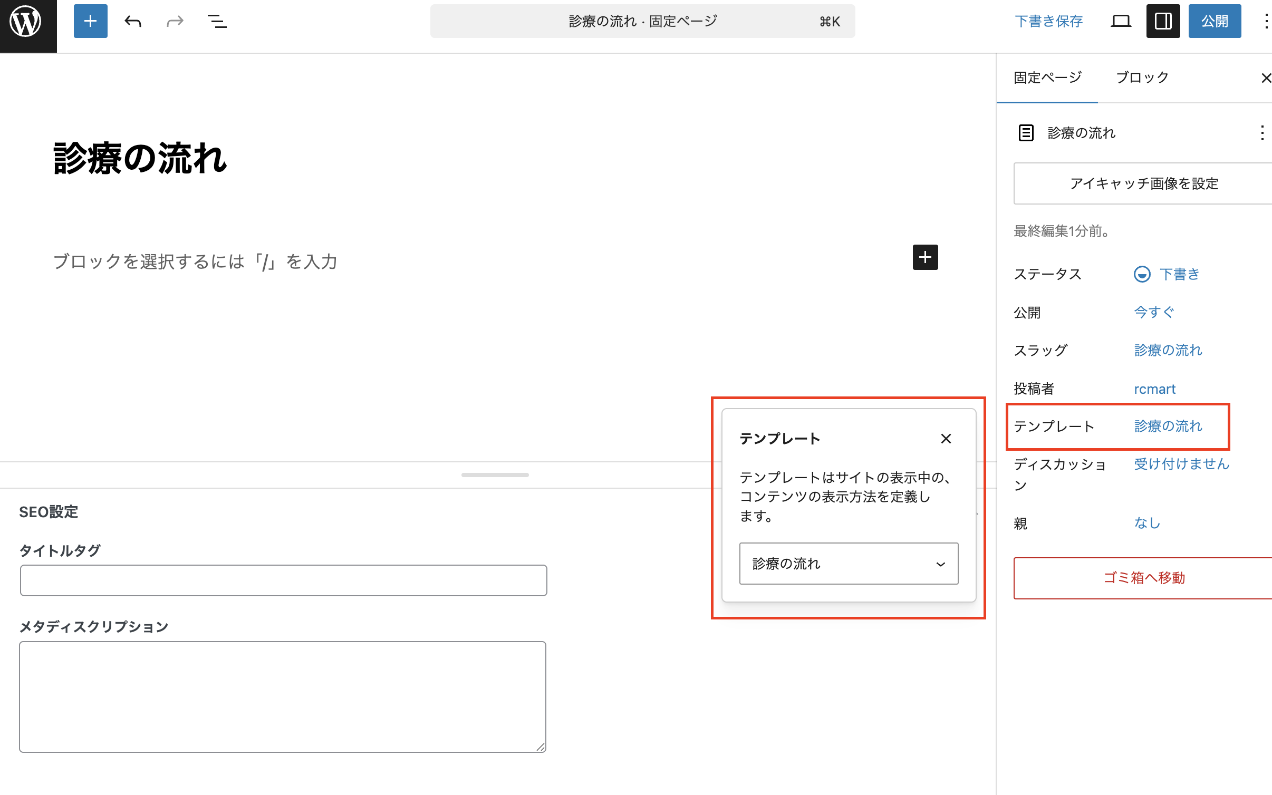Image resolution: width=1272 pixels, height=795 pixels.
Task: Expand the 診療の流れ template dropdown
Action: [849, 564]
